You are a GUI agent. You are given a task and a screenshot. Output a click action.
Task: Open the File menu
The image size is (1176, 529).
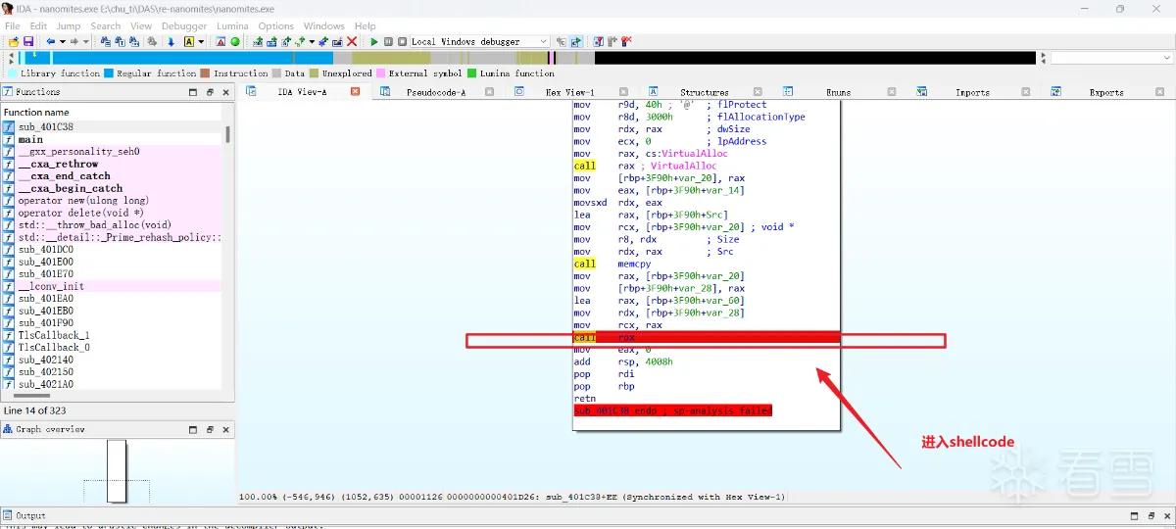[x=13, y=26]
